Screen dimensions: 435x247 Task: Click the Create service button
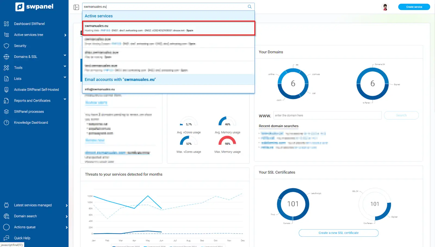click(x=414, y=7)
